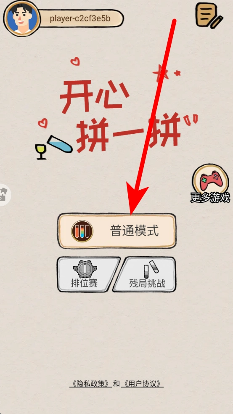Open the puzzle piece side tab
This screenshot has height=414, width=233.
click(5, 195)
